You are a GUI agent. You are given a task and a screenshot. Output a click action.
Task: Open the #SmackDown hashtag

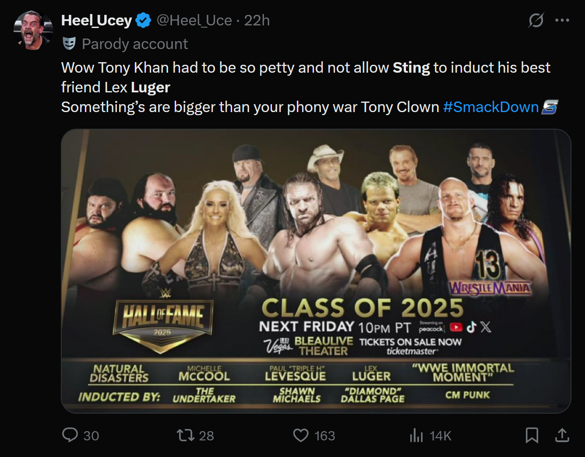pos(490,107)
